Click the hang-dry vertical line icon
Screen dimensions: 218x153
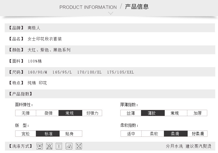59,146
